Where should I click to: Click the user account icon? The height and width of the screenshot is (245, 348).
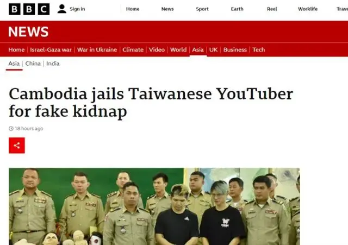click(x=61, y=9)
